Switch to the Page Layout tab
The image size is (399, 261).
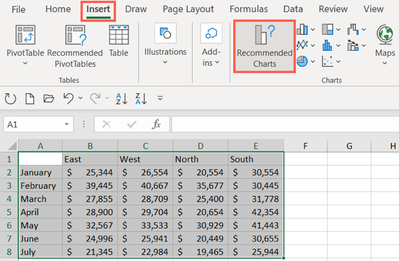pos(188,9)
